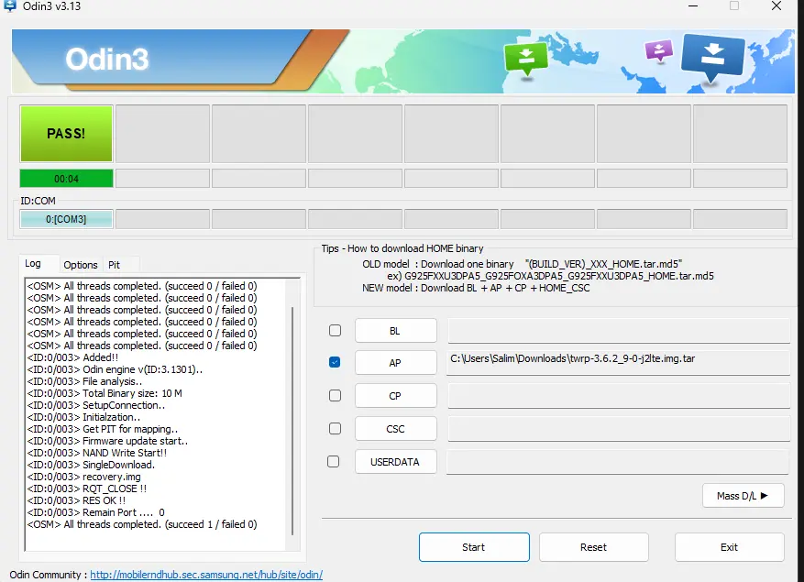804x582 pixels.
Task: Tick the USERDATA checkbox
Action: [334, 462]
